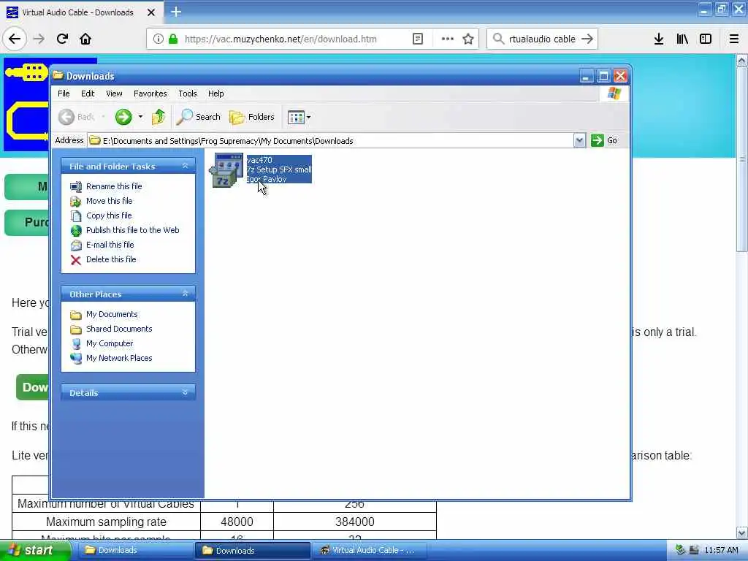The image size is (748, 561).
Task: Click the Firefox browser back arrow
Action: [x=15, y=39]
